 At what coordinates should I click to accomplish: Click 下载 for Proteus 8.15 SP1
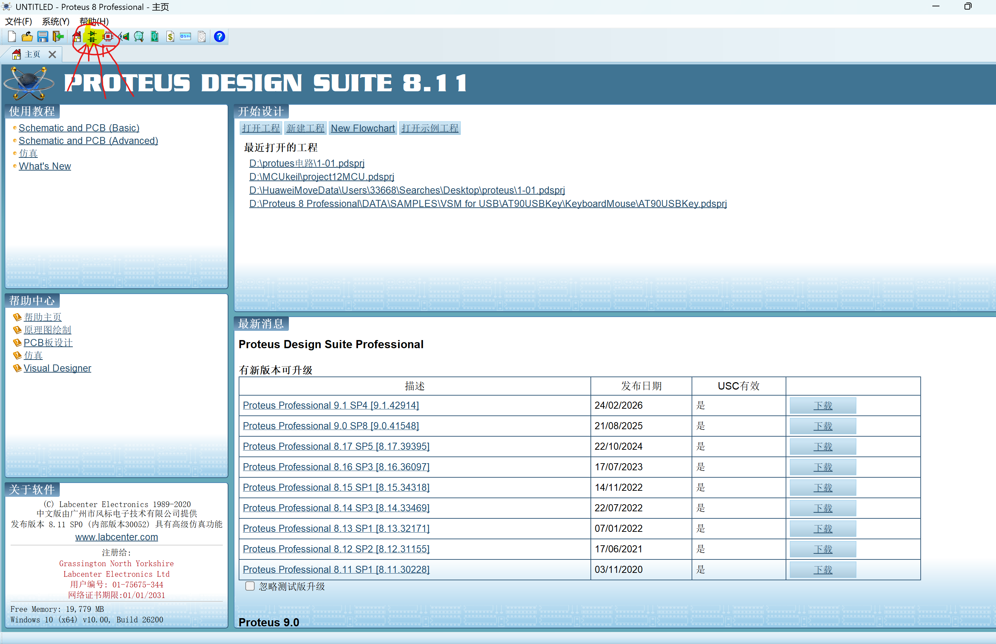tap(823, 488)
